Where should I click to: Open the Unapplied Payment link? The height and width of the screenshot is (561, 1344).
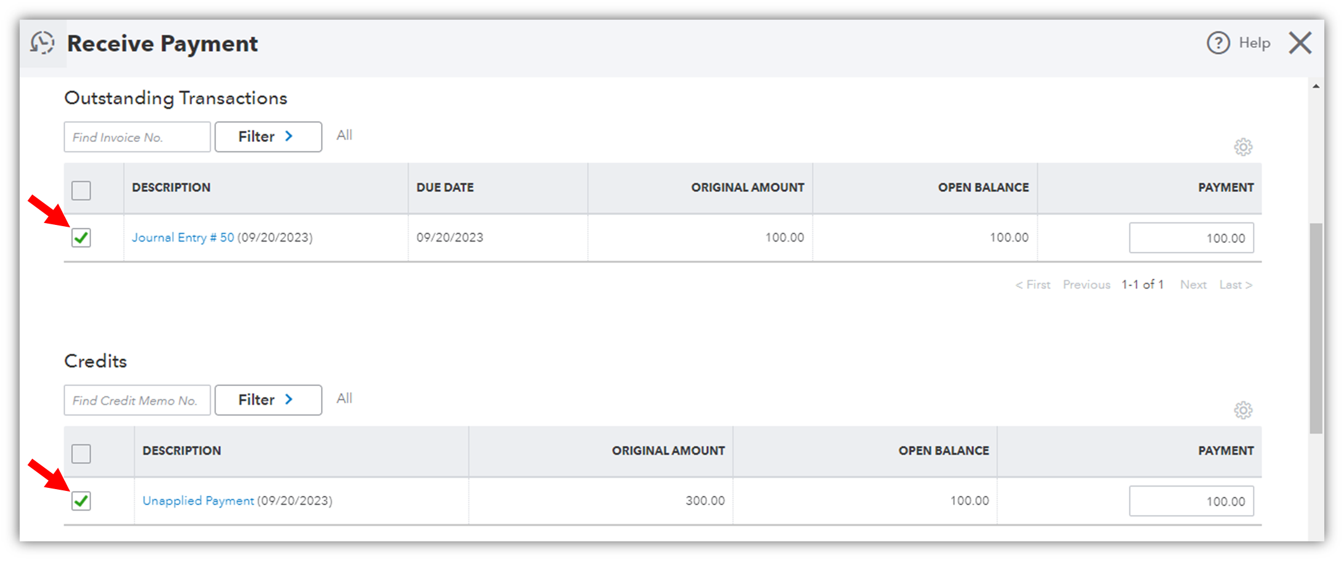(x=198, y=501)
